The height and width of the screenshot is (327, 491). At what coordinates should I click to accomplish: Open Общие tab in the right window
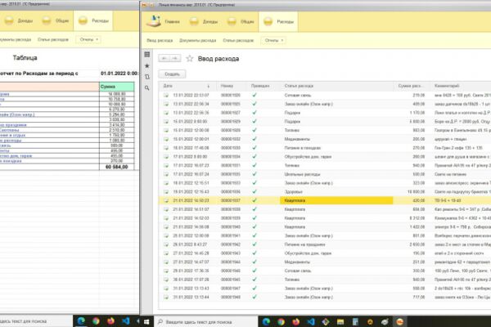(241, 21)
